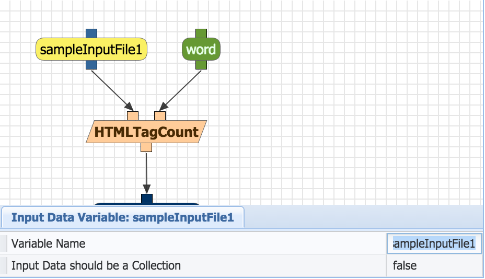Click the green port below word node

[201, 65]
